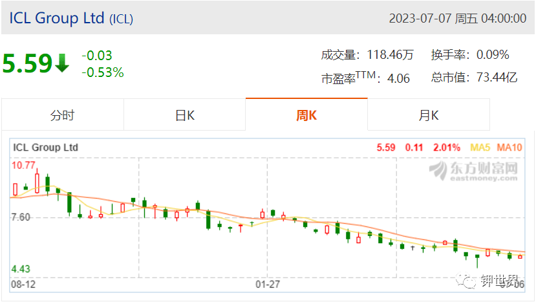Switch to the 分时 tab
The height and width of the screenshot is (304, 536).
tap(63, 115)
